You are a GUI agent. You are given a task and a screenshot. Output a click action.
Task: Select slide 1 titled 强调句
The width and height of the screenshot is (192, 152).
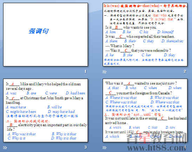pos(46,35)
